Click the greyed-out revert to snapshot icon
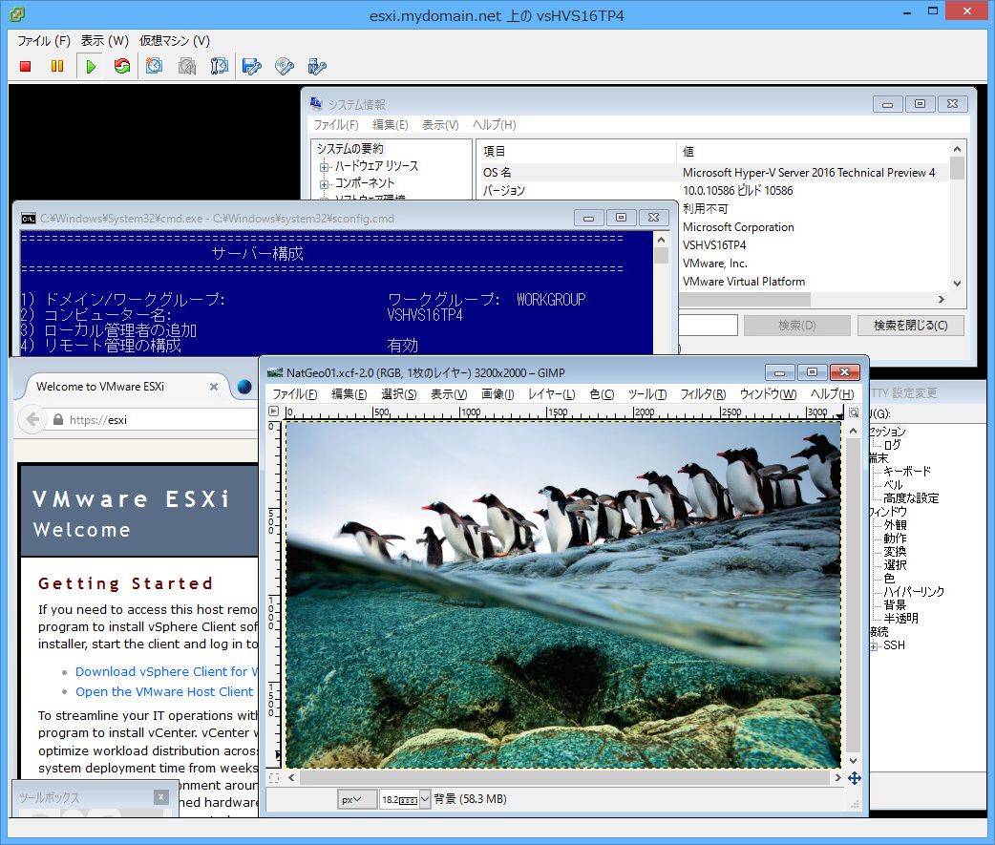Viewport: 995px width, 845px height. tap(187, 66)
